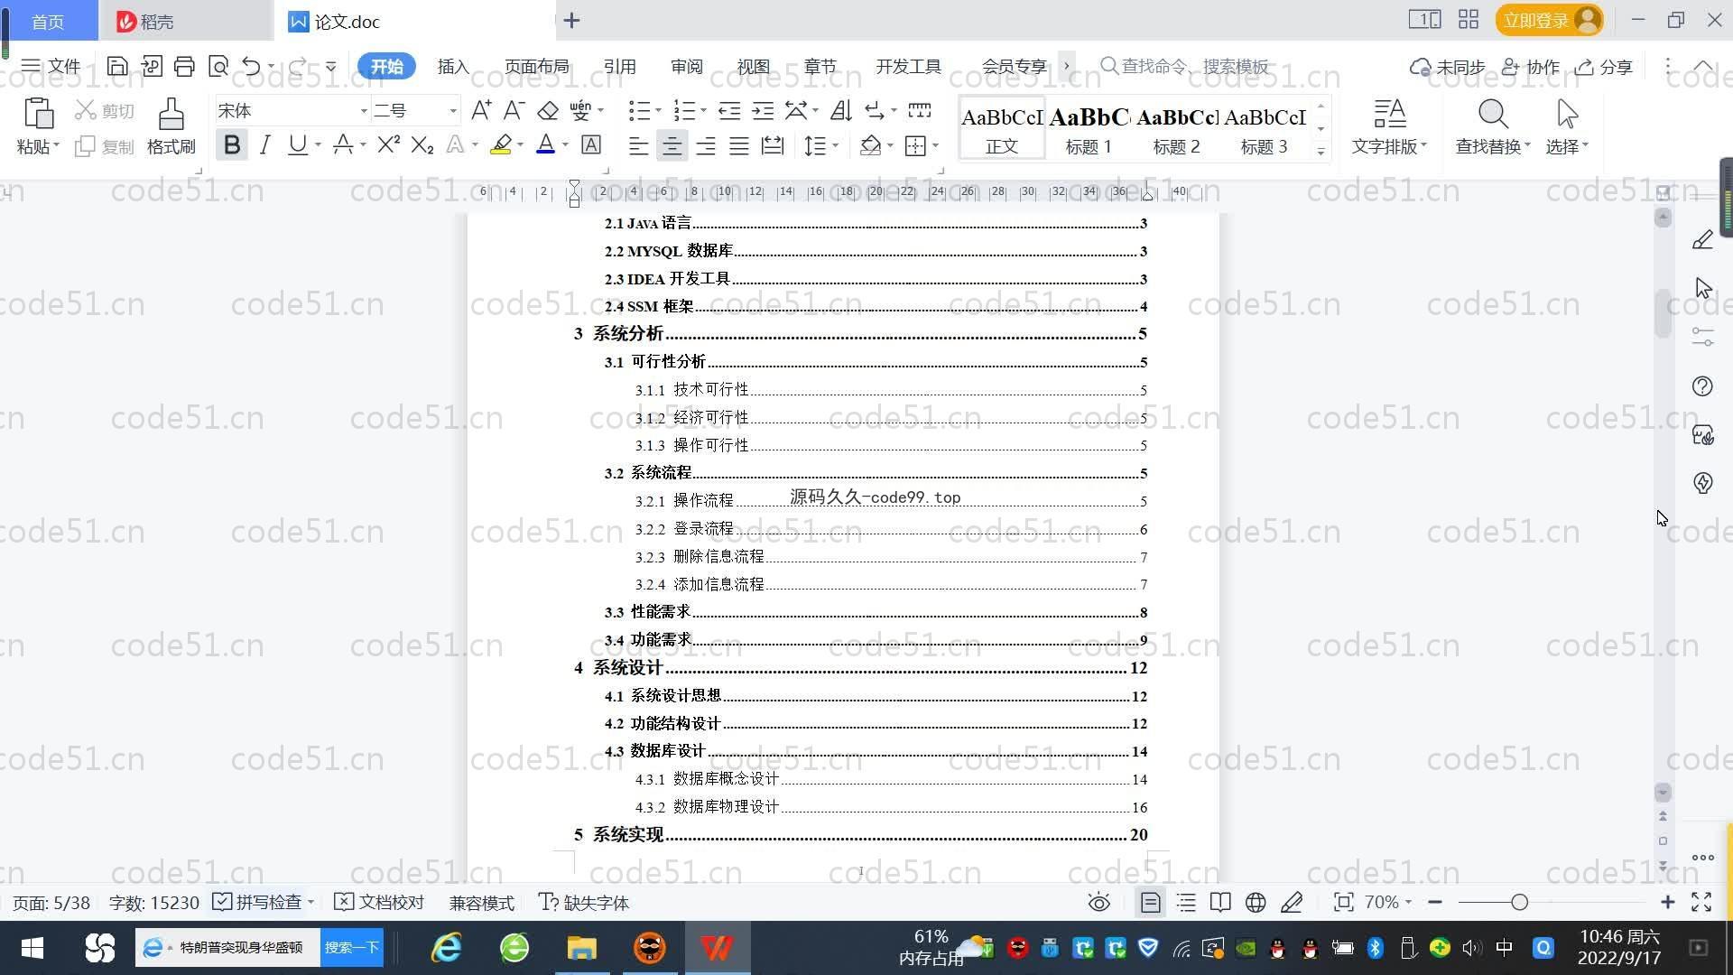Open the font name dropdown
Image resolution: width=1733 pixels, height=975 pixels.
click(364, 110)
